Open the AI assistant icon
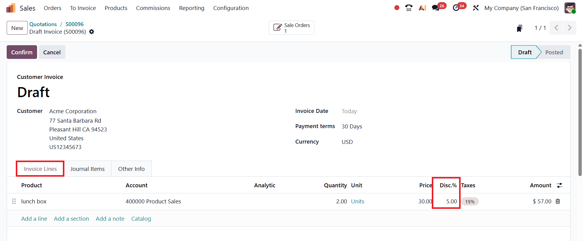 click(x=422, y=8)
